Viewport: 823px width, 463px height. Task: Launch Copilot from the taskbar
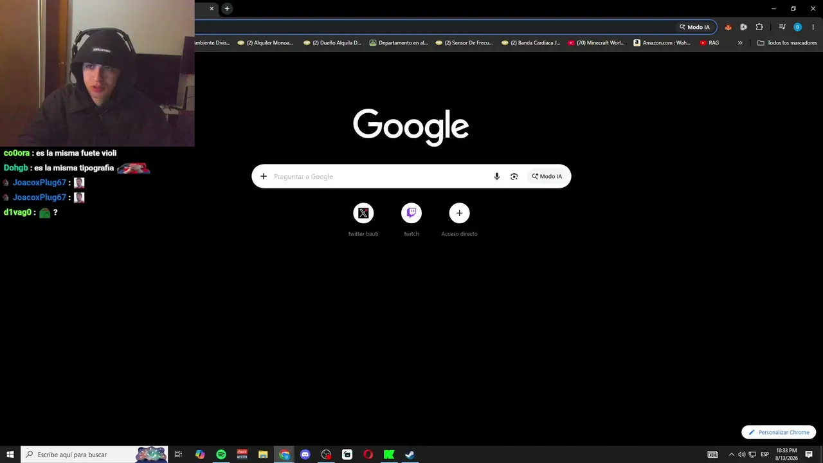200,455
